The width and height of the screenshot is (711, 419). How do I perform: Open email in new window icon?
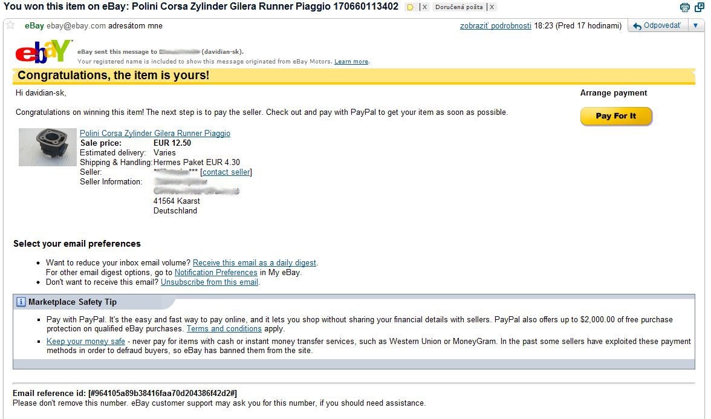tap(699, 7)
